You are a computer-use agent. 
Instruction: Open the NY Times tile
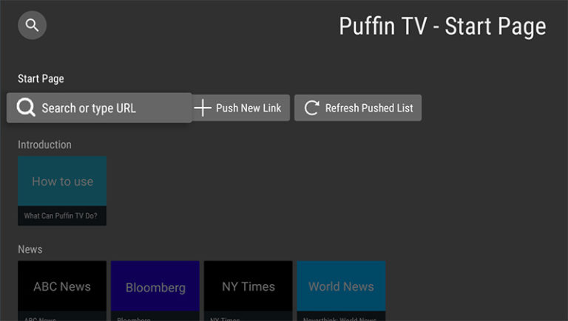pyautogui.click(x=248, y=291)
